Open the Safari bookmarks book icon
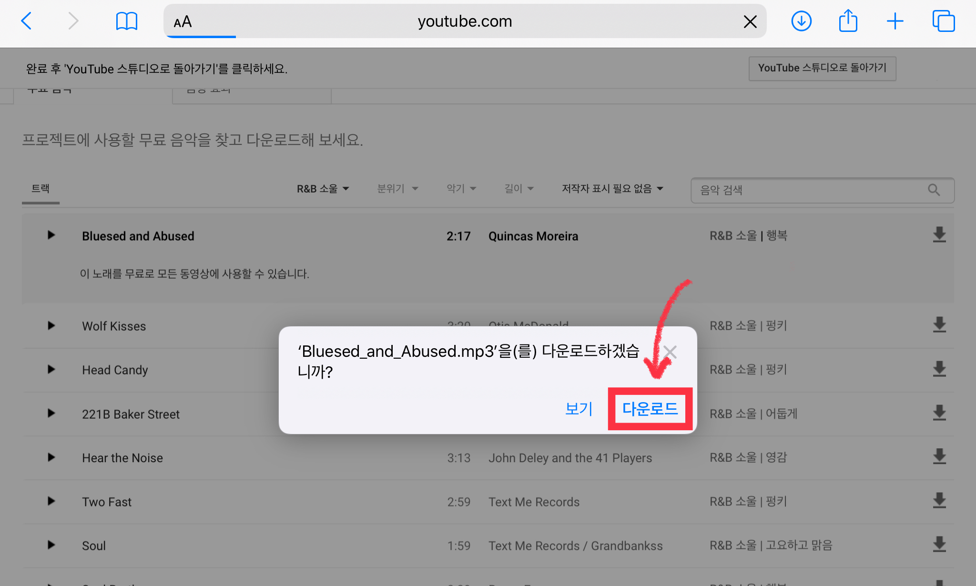976x586 pixels. tap(126, 21)
